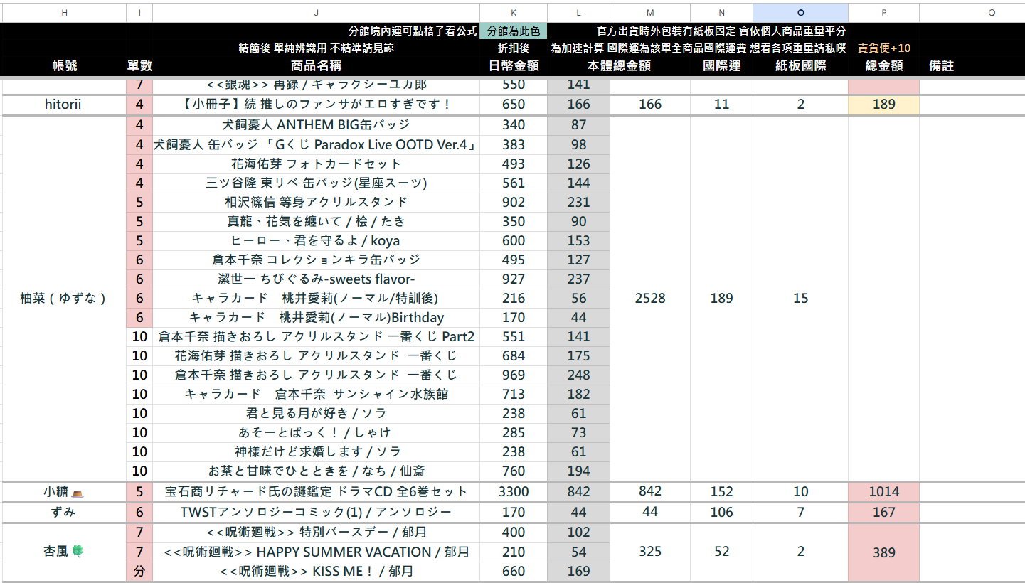
Task: Select product 三ツ谷隆 東リベ 缶バッジ(星座スーツ)
Action: pyautogui.click(x=316, y=183)
